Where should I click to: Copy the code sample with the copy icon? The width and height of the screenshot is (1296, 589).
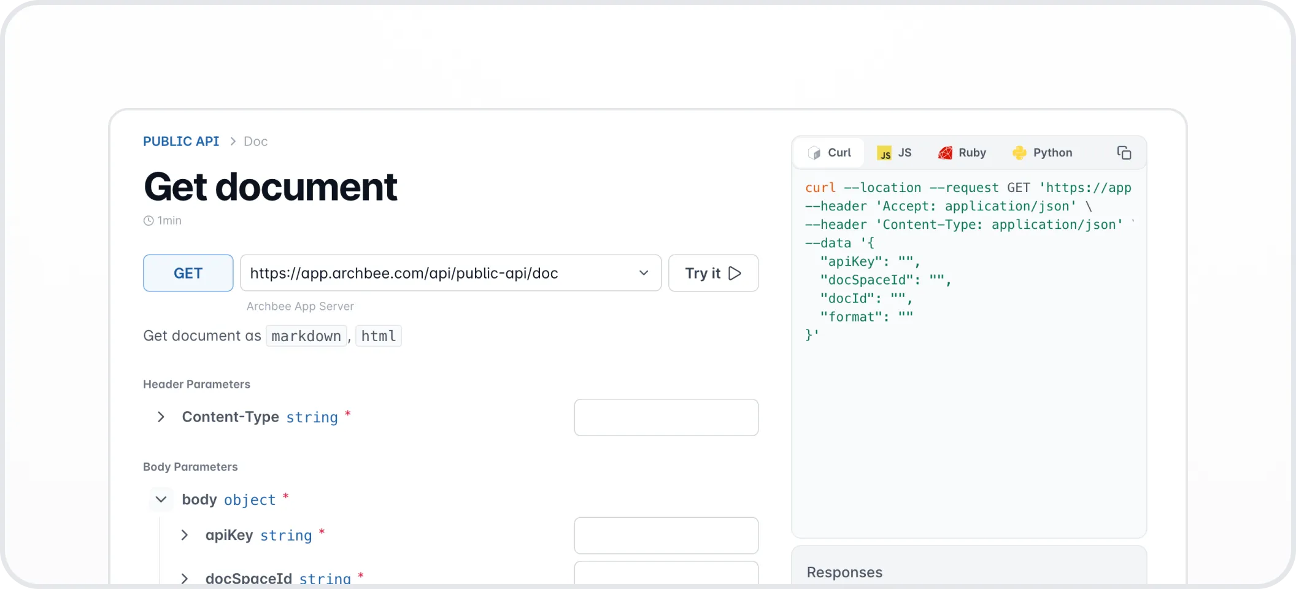coord(1124,153)
